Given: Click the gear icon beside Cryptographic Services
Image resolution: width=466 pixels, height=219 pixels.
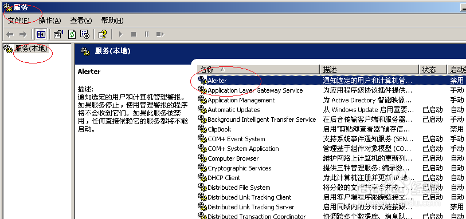Looking at the screenshot, I should click(202, 168).
